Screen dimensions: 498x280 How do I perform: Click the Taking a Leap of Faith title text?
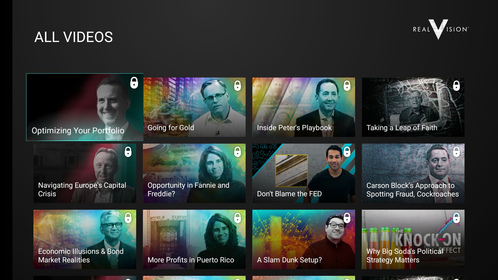pyautogui.click(x=402, y=128)
